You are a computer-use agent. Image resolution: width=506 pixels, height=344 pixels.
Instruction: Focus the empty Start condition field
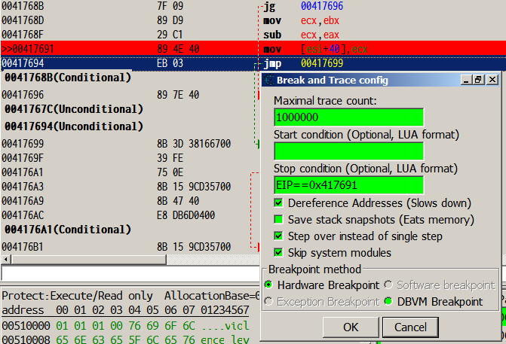[348, 151]
